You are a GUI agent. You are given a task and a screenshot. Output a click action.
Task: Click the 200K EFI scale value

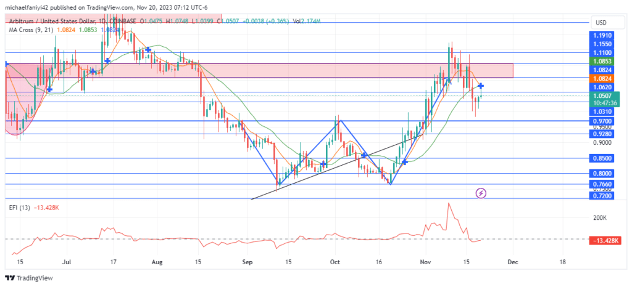(x=600, y=217)
